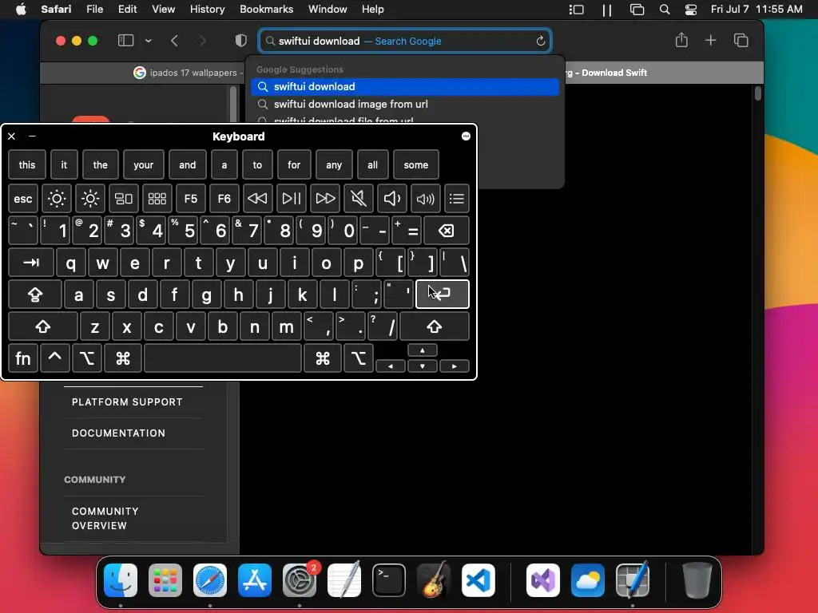818x613 pixels.
Task: Click the volume down key
Action: click(391, 199)
